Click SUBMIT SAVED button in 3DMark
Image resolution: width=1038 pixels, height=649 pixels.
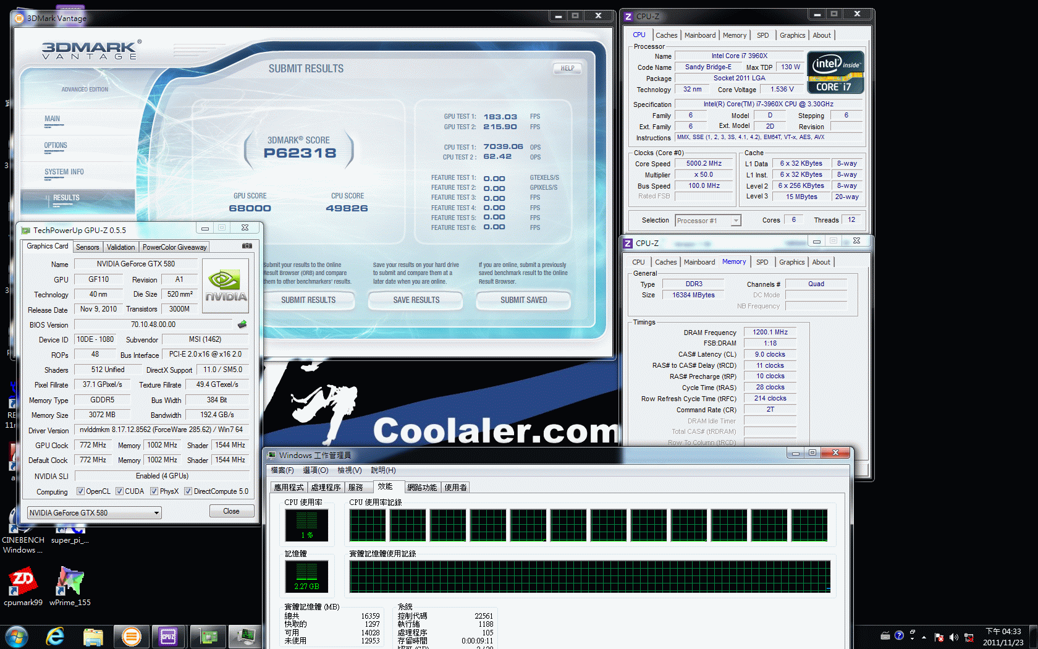[523, 300]
